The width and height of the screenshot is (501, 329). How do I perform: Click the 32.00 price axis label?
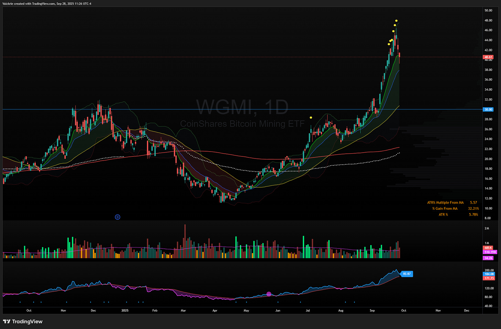coord(488,100)
